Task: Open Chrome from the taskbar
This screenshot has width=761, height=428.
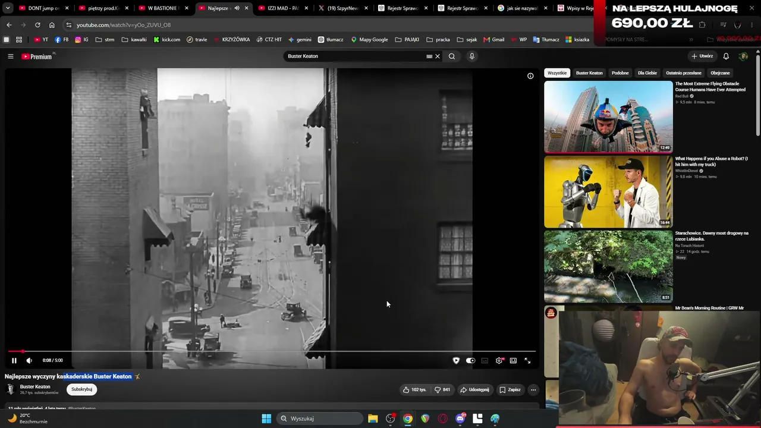Action: (408, 418)
